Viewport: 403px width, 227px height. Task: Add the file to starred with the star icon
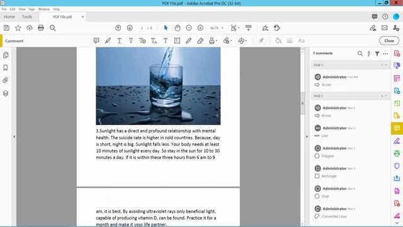(x=18, y=28)
